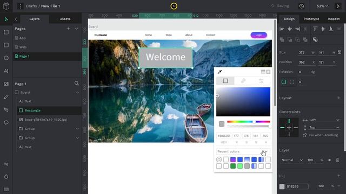Select the single radius option
This screenshot has height=194, width=346.
click(x=284, y=82)
